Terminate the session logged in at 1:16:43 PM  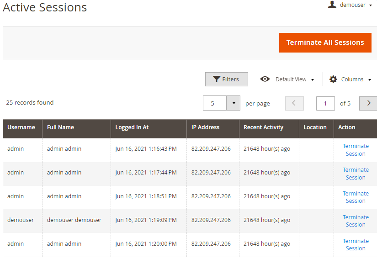point(356,150)
